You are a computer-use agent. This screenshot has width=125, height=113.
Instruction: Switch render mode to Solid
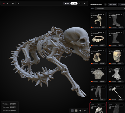(x=67, y=3)
